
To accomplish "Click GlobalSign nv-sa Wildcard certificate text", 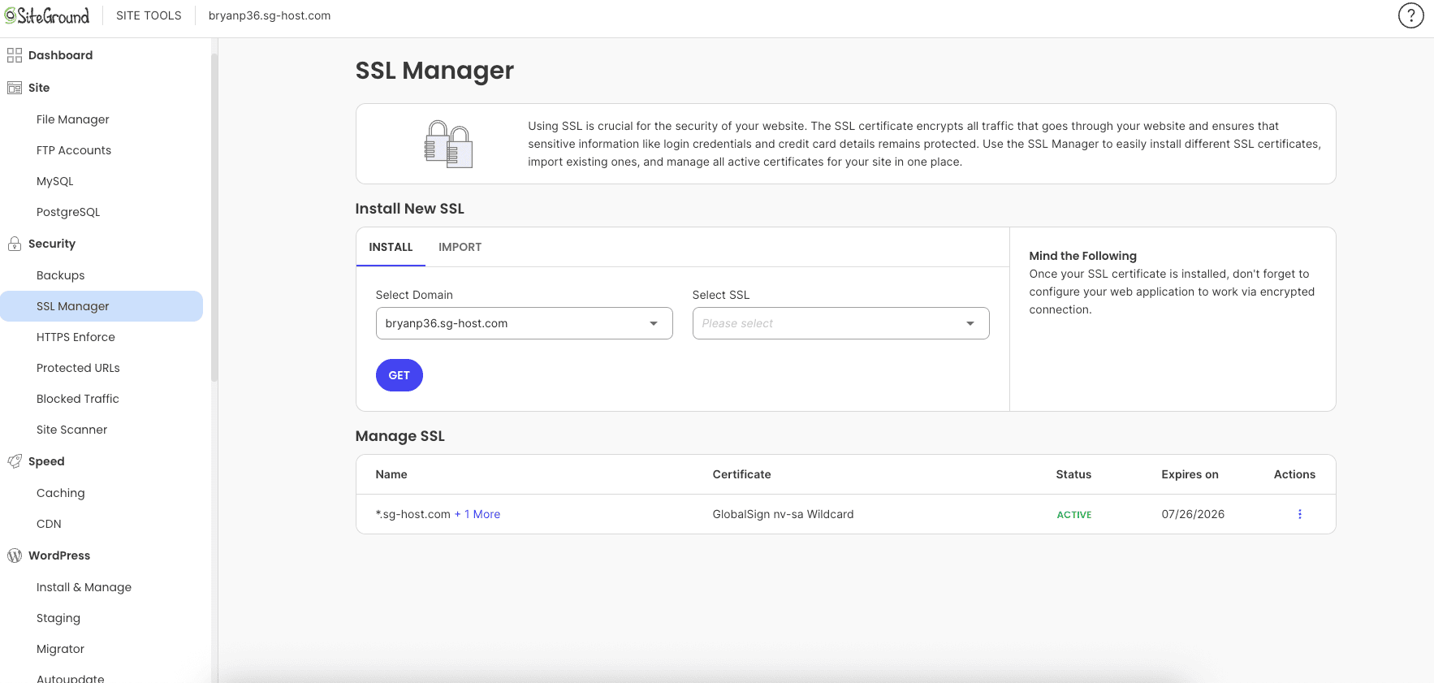I will tap(783, 514).
